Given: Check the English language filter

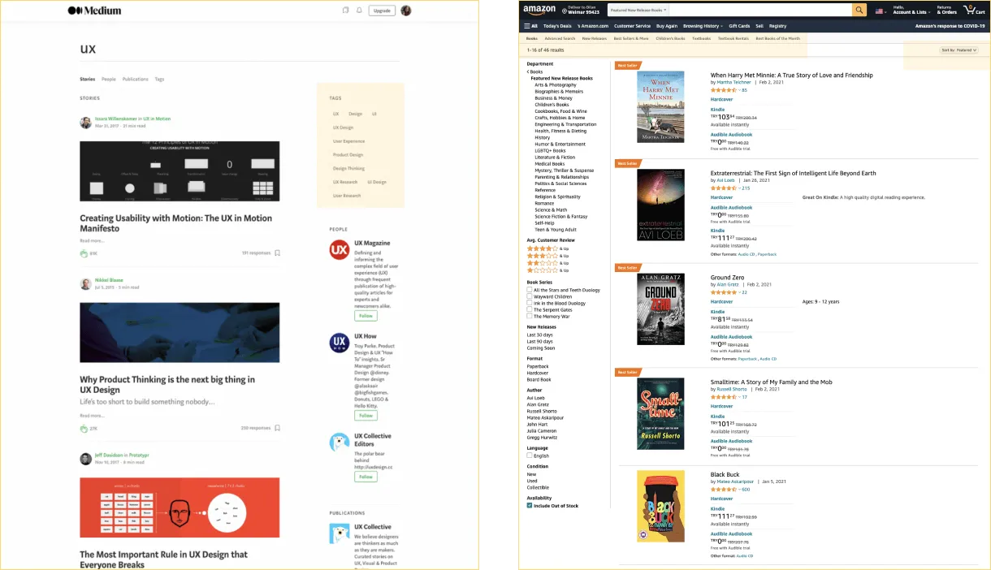Looking at the screenshot, I should (x=530, y=456).
